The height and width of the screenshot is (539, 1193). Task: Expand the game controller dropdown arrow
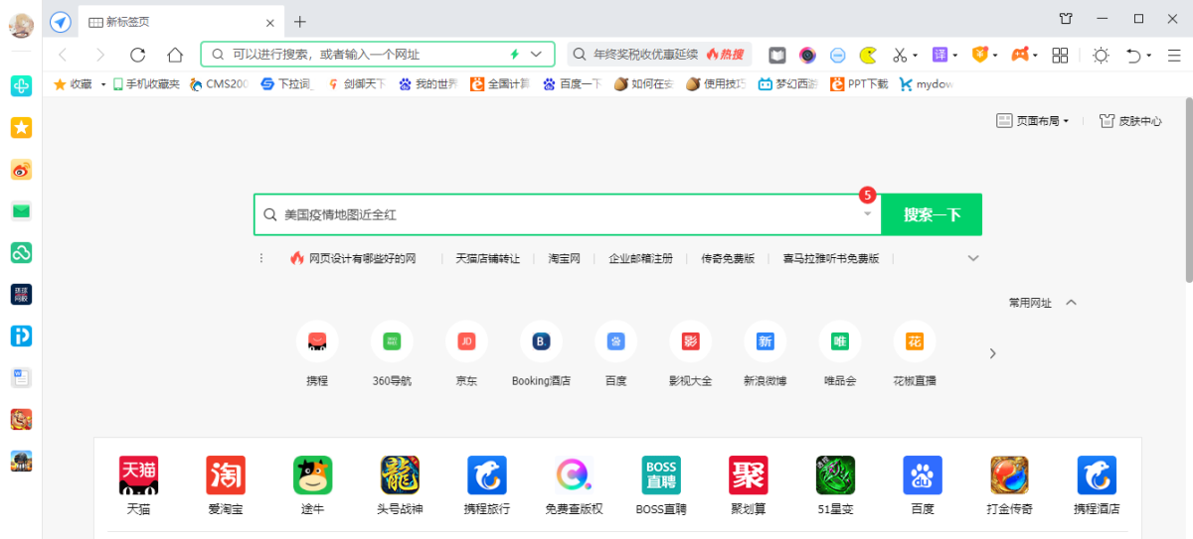[1036, 56]
